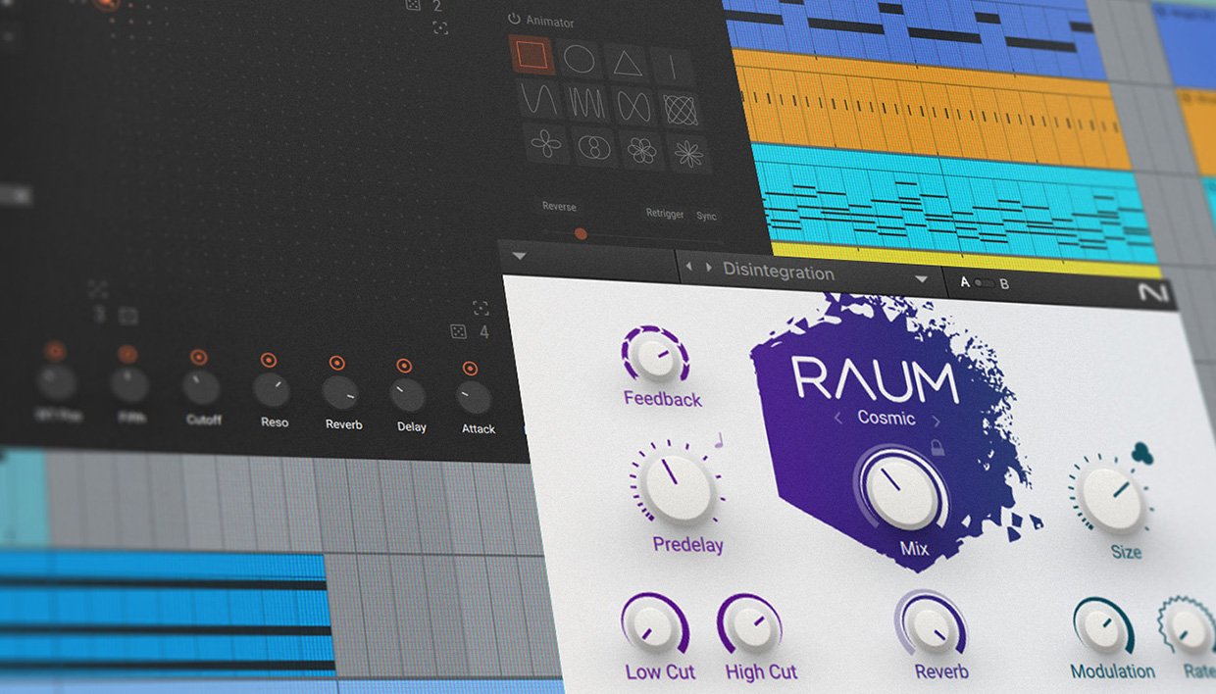Select the cyan MIDI clip in the DAW
This screenshot has height=694, width=1216.
point(954,203)
